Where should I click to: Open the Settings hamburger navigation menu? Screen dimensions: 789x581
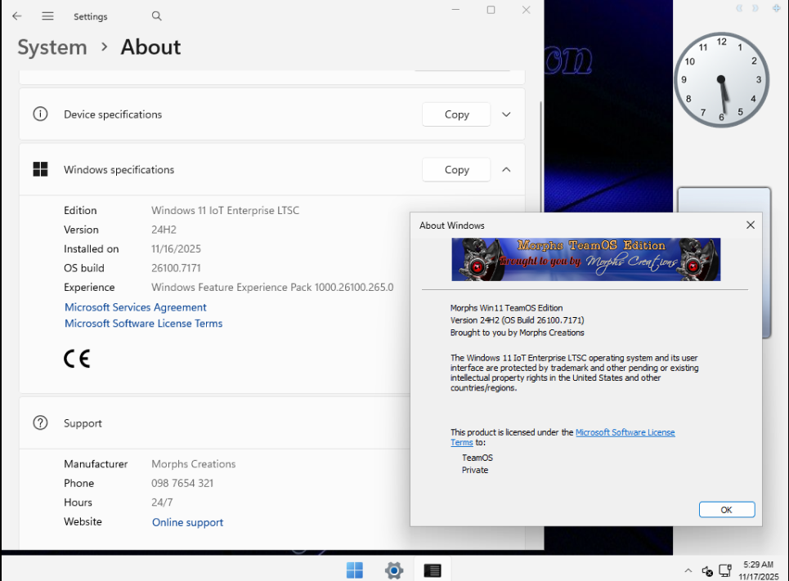pyautogui.click(x=47, y=16)
